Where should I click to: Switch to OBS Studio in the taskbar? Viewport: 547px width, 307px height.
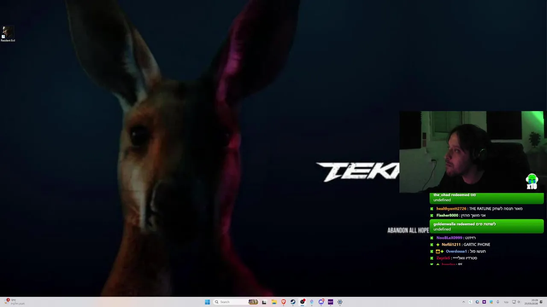pyautogui.click(x=302, y=302)
